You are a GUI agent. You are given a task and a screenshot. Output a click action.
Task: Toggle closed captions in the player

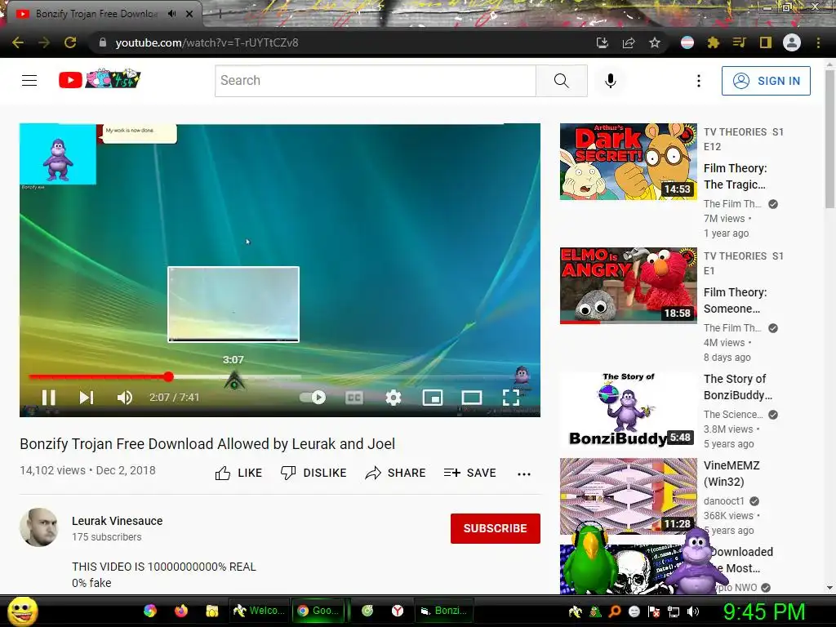[x=354, y=398]
